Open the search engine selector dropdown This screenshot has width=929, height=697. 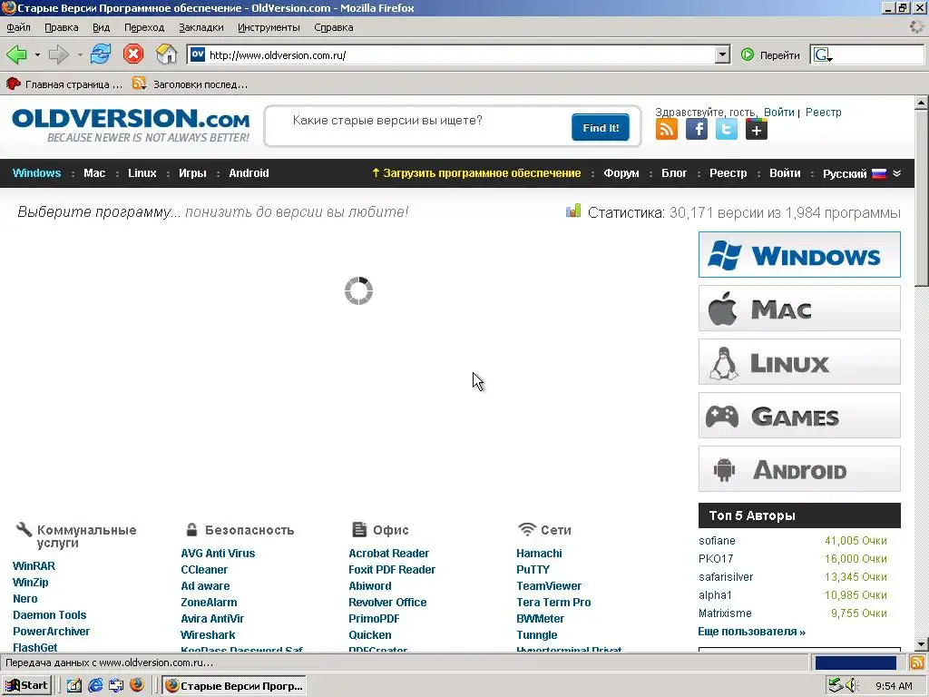[824, 55]
